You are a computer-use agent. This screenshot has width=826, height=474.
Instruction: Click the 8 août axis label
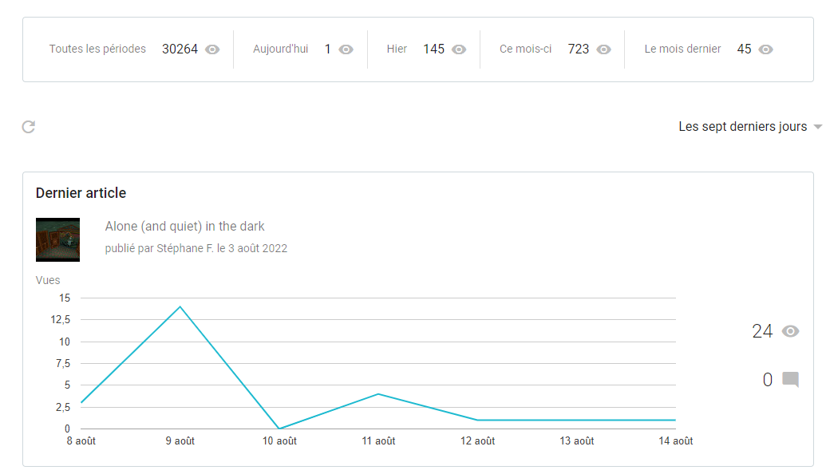81,441
